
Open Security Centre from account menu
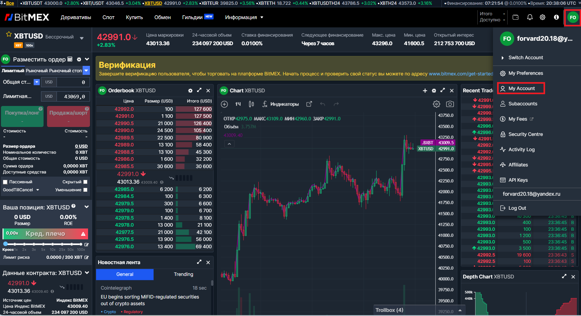tap(521, 134)
